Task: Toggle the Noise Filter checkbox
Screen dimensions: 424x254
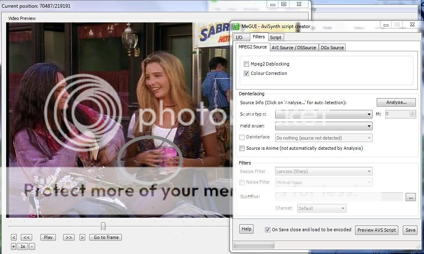Action: click(x=242, y=183)
